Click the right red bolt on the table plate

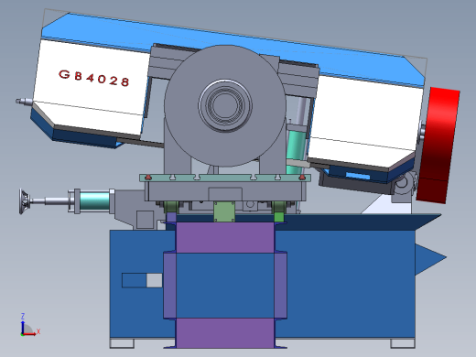point(302,177)
